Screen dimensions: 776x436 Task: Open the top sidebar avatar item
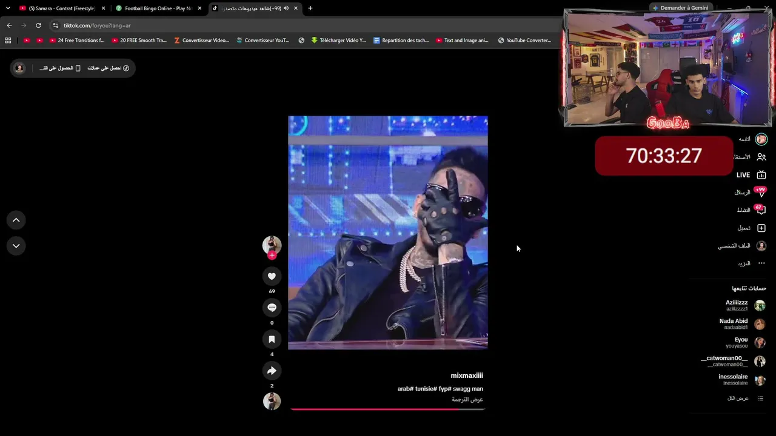click(x=761, y=139)
